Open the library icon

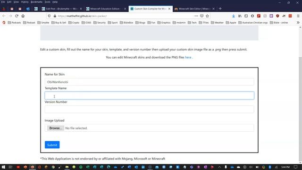pyautogui.click(x=240, y=16)
